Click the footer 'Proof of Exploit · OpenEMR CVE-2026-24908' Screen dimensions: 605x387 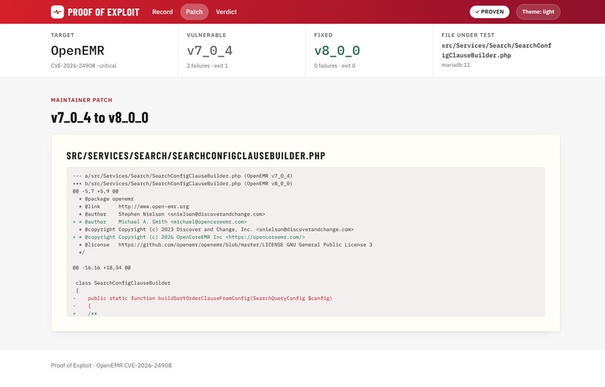coord(111,365)
